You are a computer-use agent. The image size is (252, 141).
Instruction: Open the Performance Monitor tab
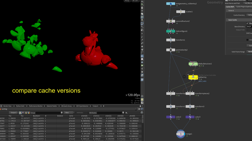point(36,106)
